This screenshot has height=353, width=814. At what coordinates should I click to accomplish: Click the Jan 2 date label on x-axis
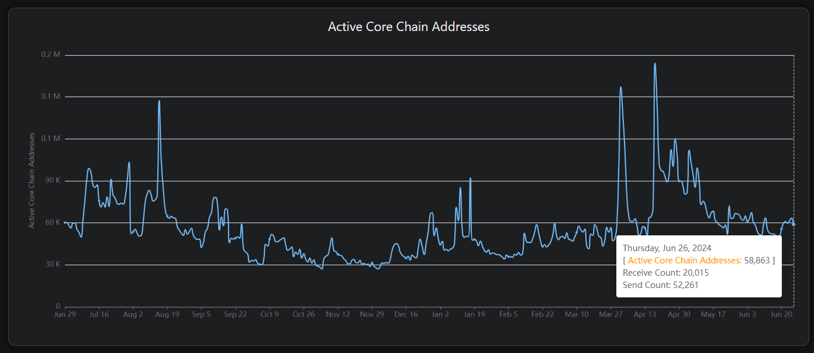click(440, 314)
